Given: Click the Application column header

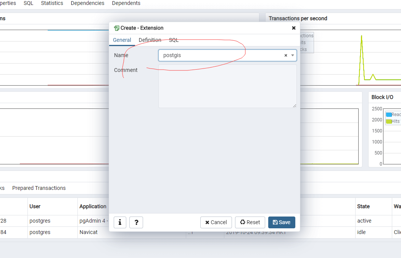Looking at the screenshot, I should pos(93,206).
